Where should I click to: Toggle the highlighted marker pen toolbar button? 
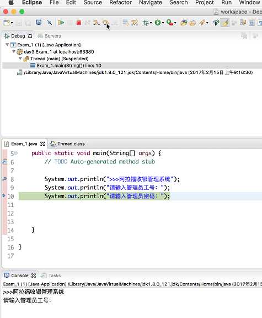pyautogui.click(x=225, y=23)
